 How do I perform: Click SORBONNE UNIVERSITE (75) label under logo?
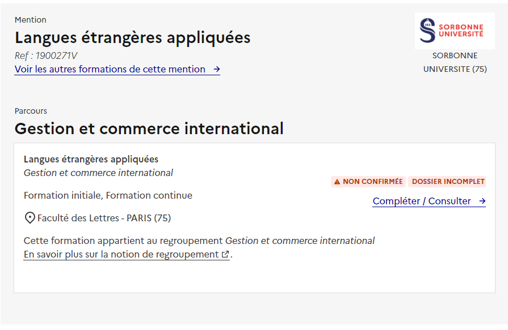(455, 62)
